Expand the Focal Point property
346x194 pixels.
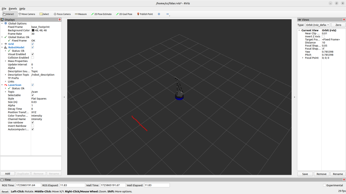pyautogui.click(x=303, y=58)
